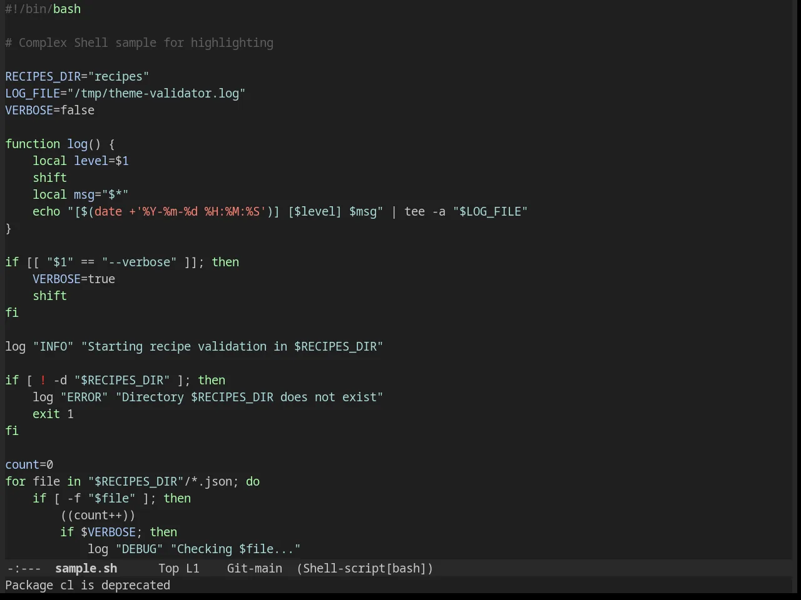The height and width of the screenshot is (600, 801).
Task: Click the "exit 1" line
Action: pyautogui.click(x=53, y=414)
